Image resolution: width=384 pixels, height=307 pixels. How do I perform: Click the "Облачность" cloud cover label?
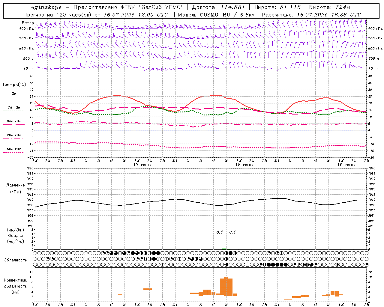click(x=15, y=260)
